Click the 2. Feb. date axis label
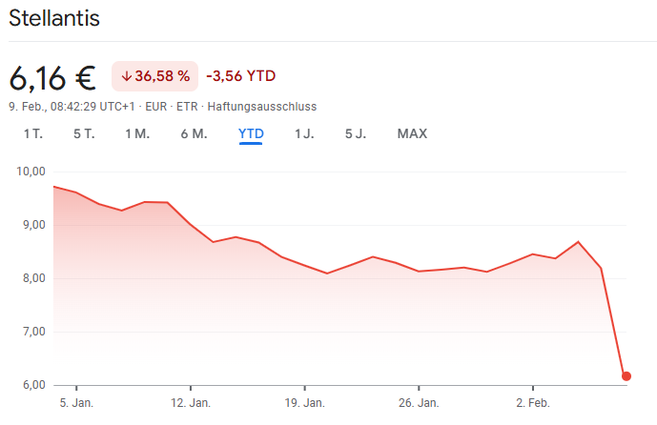657x425 pixels. tap(532, 403)
